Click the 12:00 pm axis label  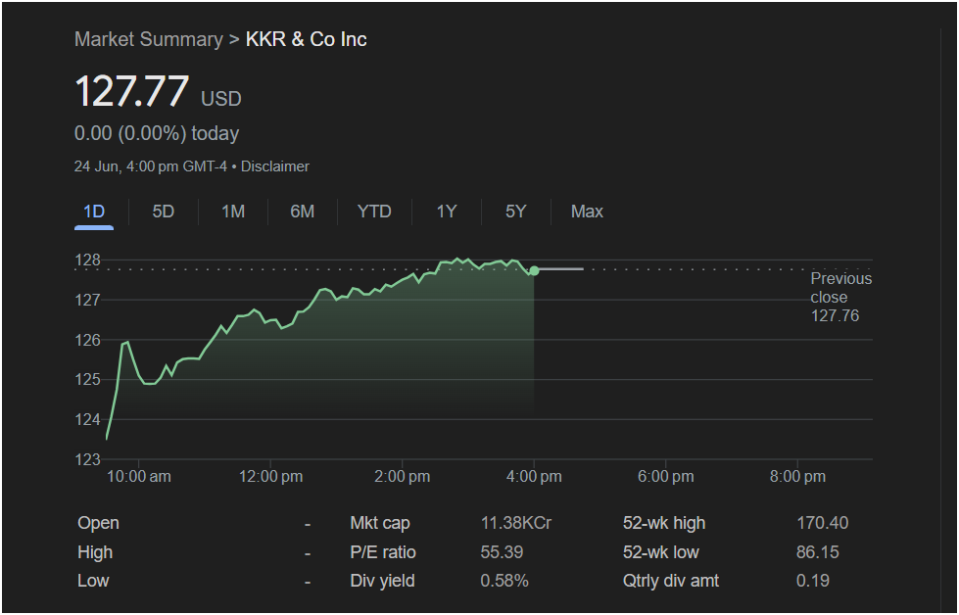point(270,477)
